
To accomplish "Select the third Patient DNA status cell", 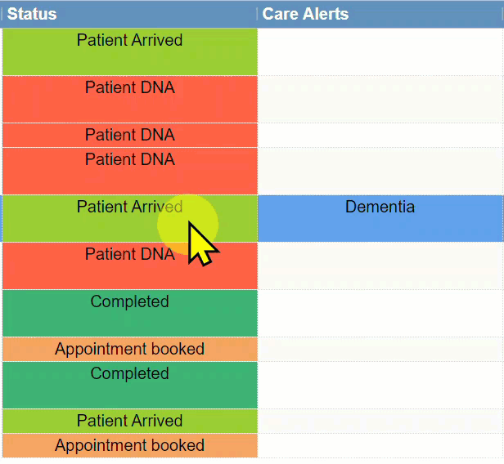I will click(x=129, y=170).
